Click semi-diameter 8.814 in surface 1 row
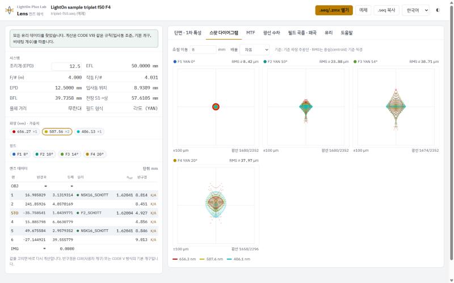This screenshot has height=283, width=454. 141,195
